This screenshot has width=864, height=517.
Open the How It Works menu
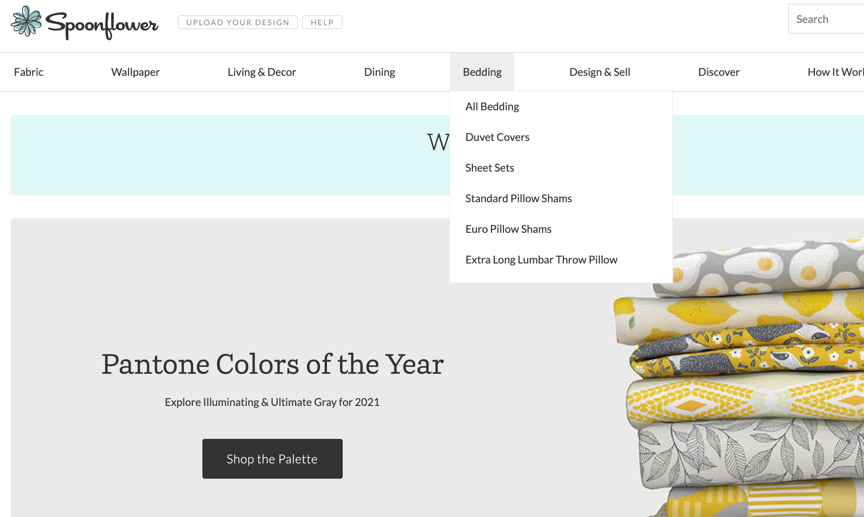pyautogui.click(x=836, y=72)
